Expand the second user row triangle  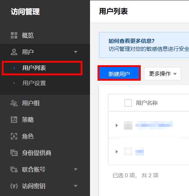pos(117,152)
